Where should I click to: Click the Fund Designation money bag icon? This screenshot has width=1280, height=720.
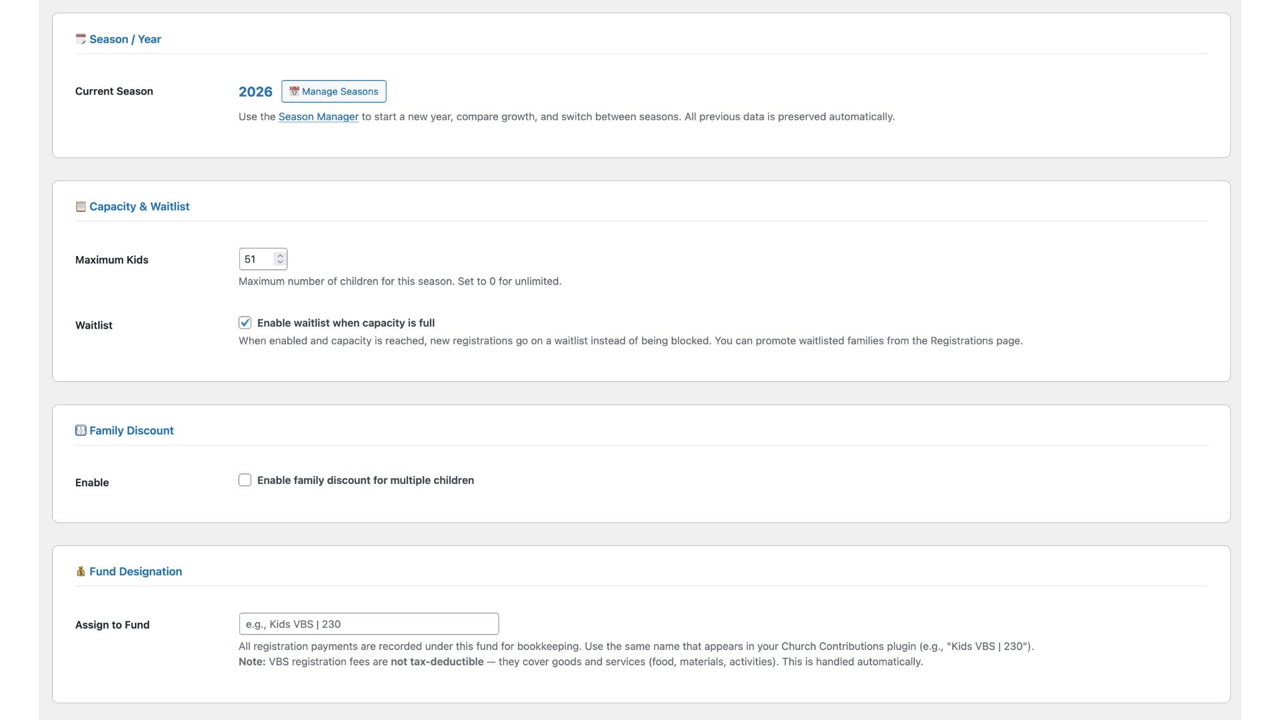81,571
